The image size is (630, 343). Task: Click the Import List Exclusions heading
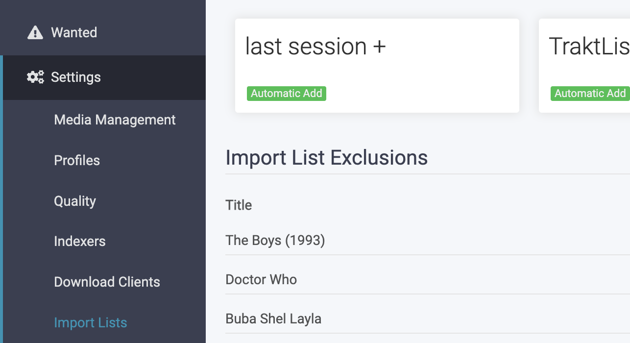326,158
